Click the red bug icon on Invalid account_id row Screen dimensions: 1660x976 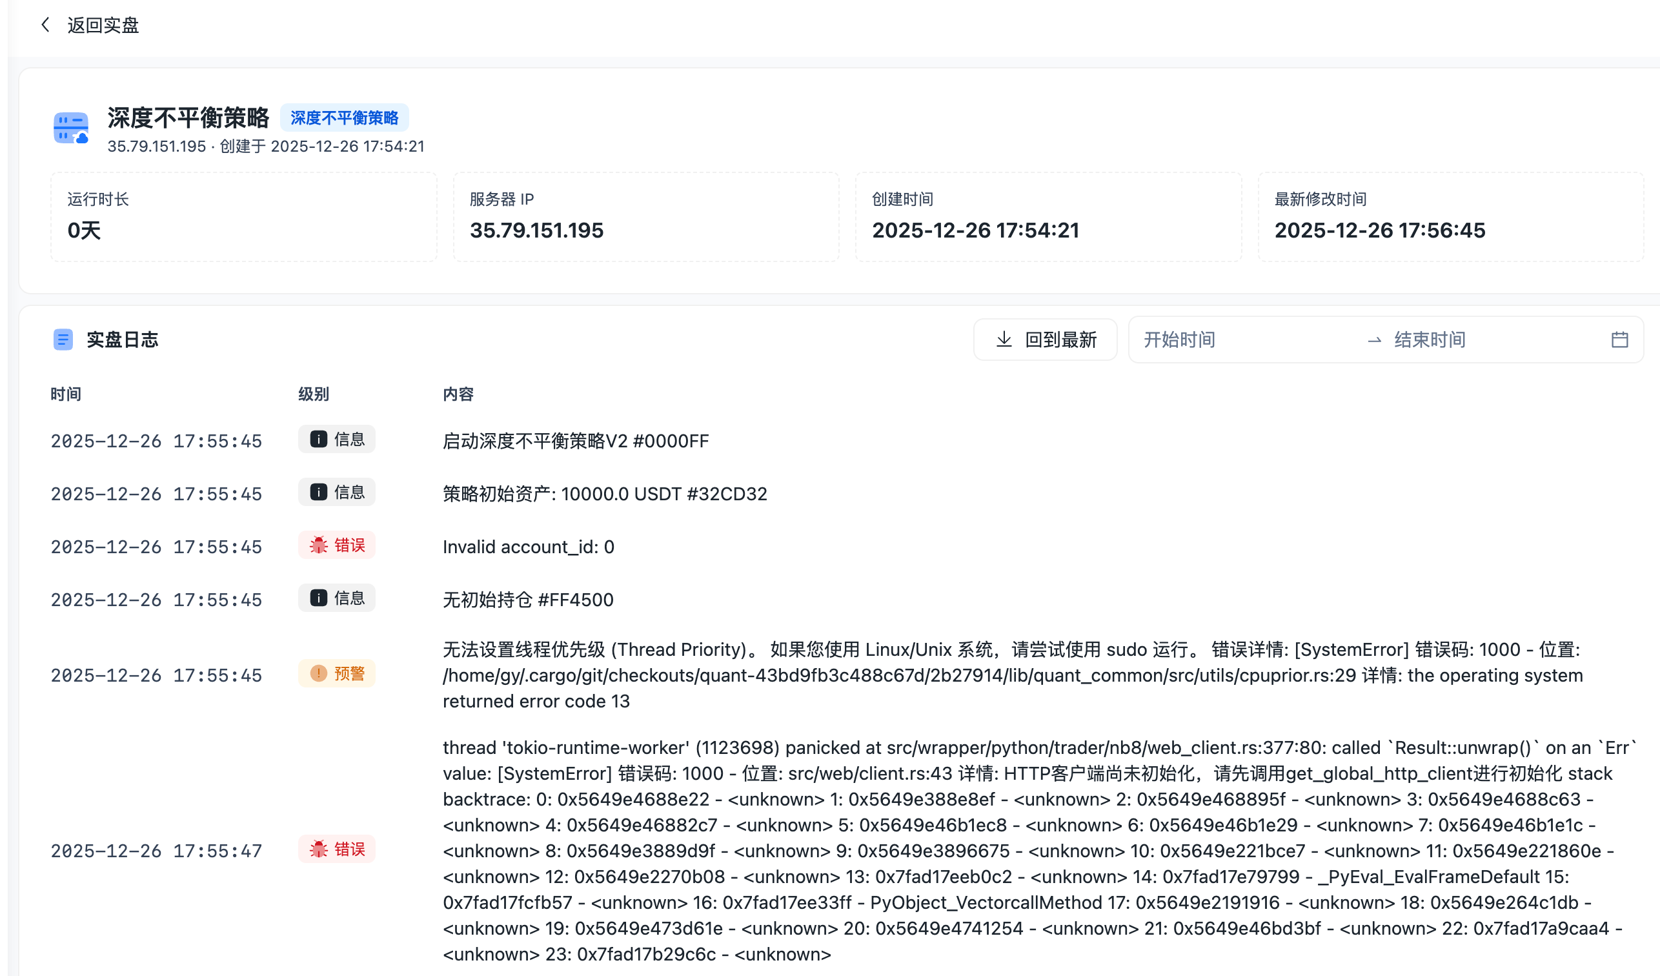coord(319,545)
